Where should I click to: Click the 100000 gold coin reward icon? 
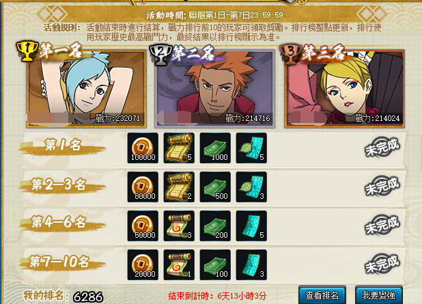click(143, 148)
